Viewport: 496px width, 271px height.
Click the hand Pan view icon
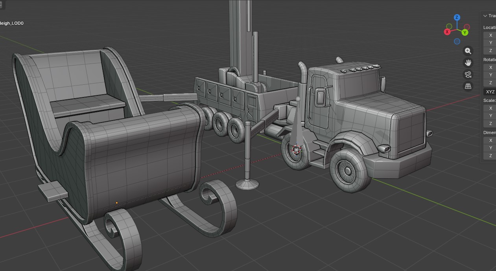click(x=468, y=62)
